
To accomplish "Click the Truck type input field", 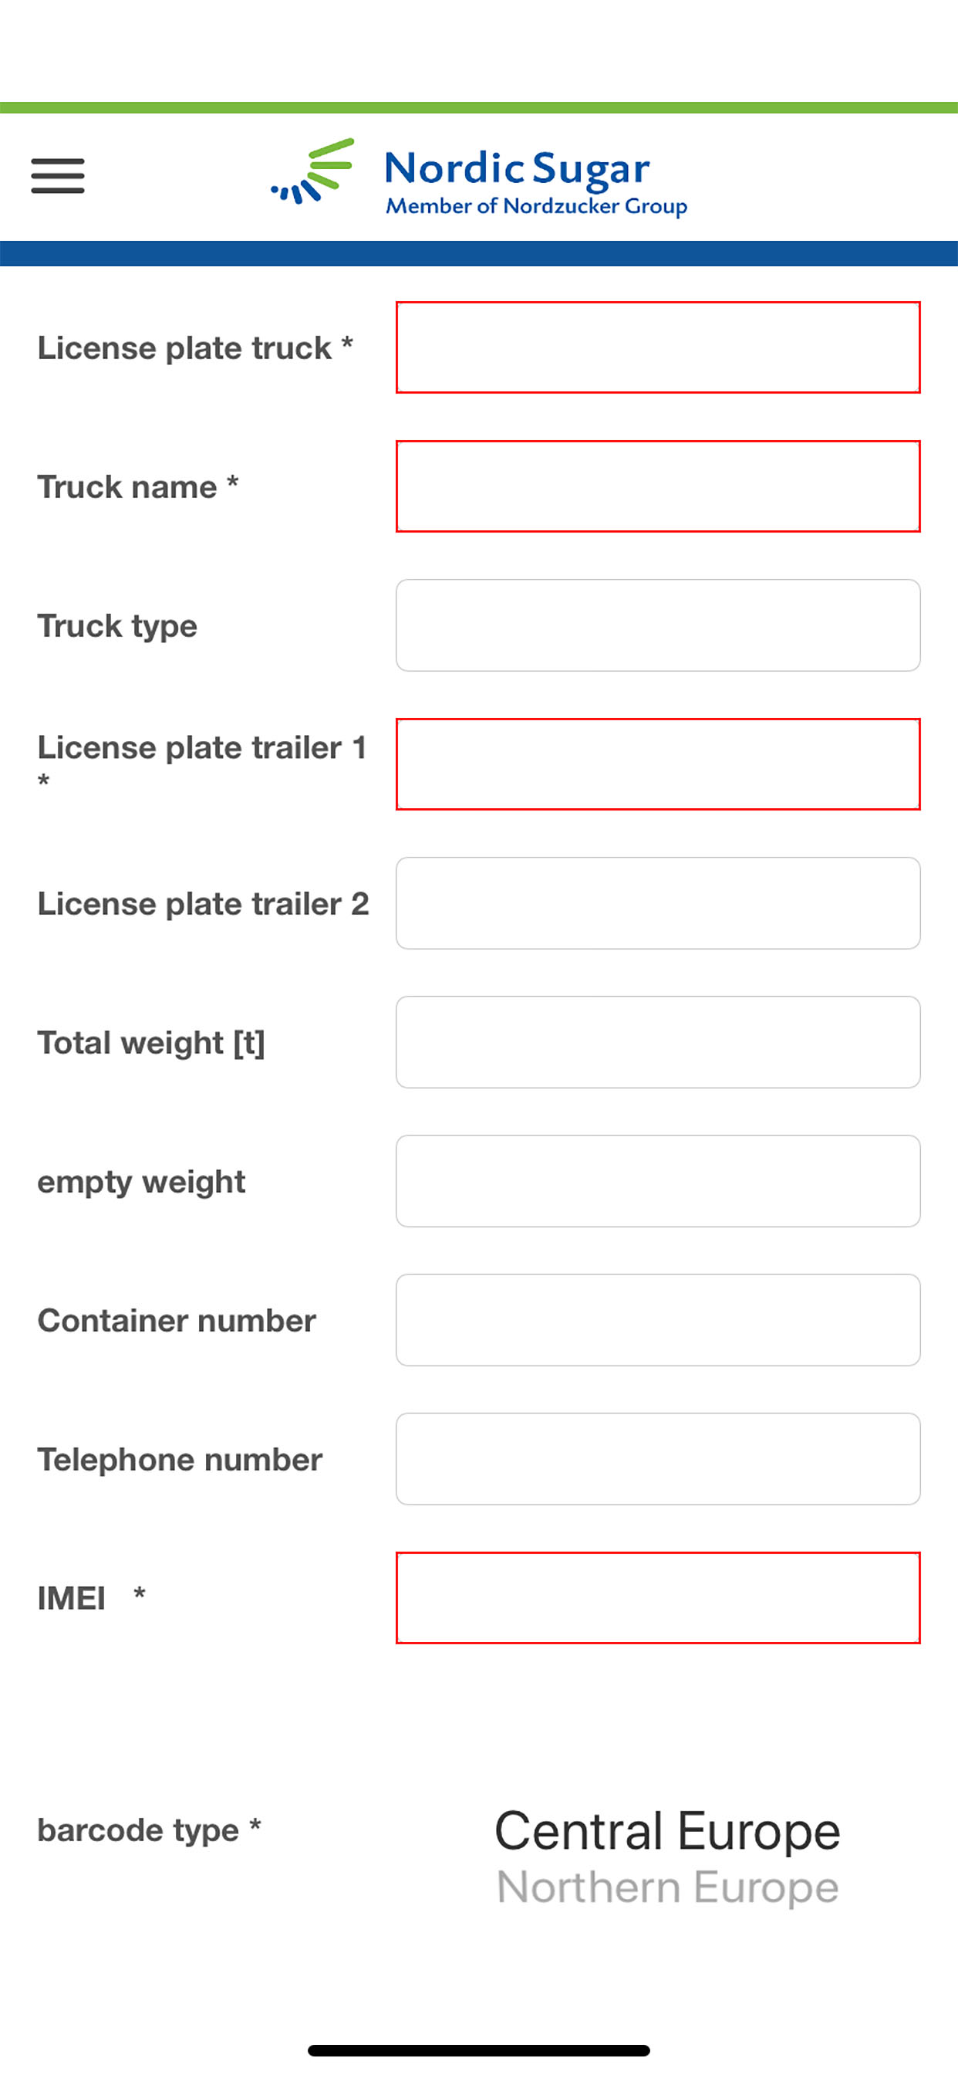I will (x=658, y=625).
